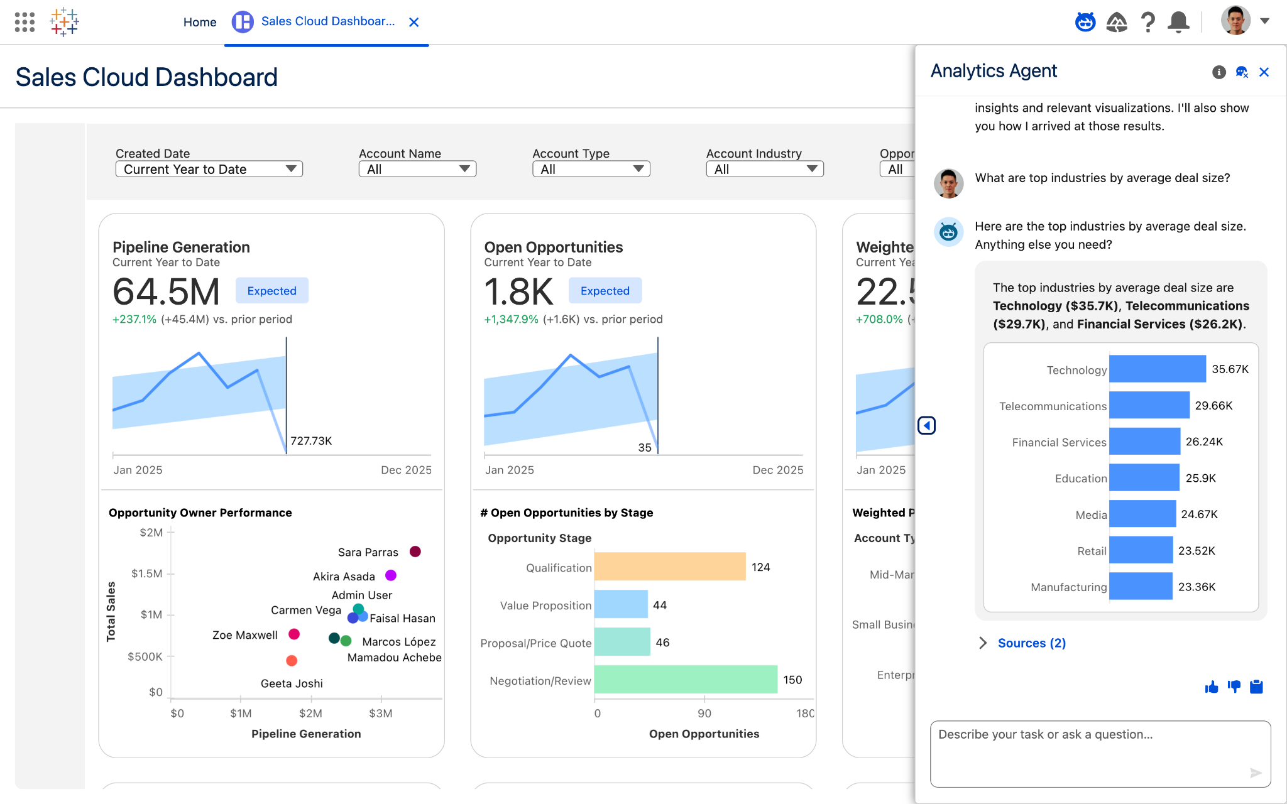This screenshot has width=1287, height=804.
Task: Click the Tableau logo icon
Action: [64, 22]
